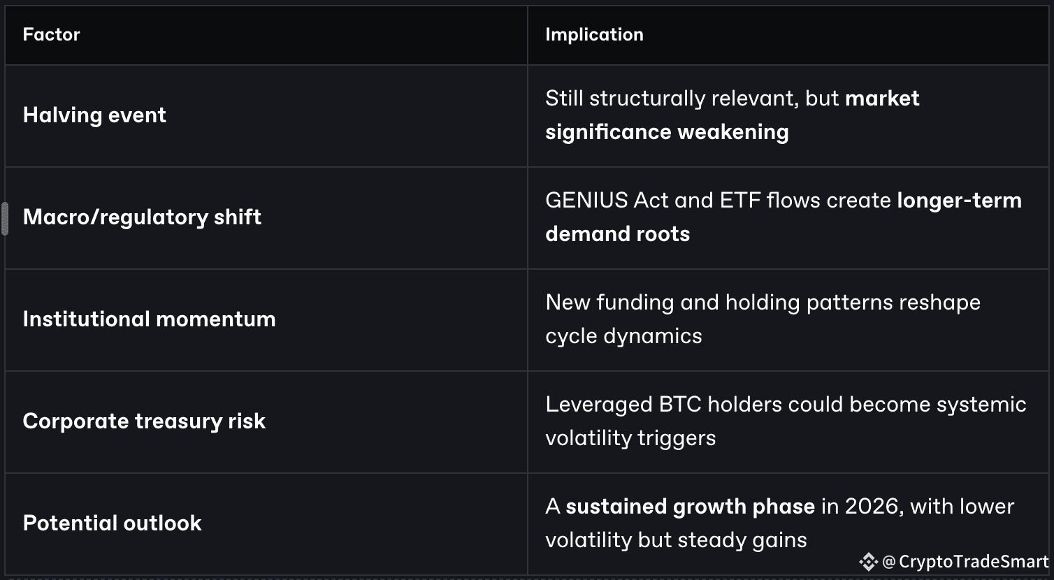Click the Potential outlook row label

pos(112,523)
